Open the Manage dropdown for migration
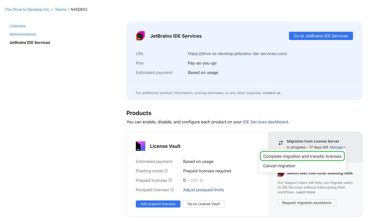372x221 pixels. tap(337, 147)
